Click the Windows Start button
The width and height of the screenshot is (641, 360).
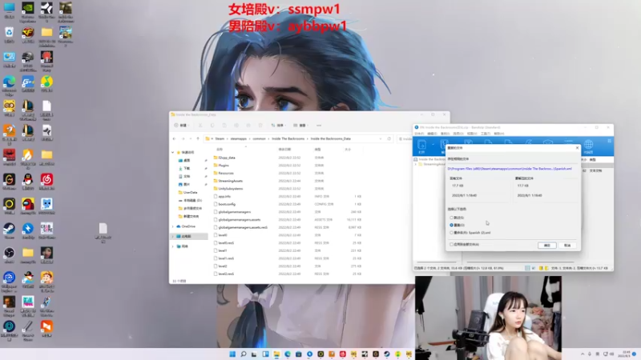point(232,354)
